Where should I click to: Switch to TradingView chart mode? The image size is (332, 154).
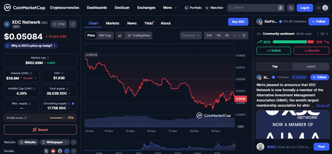click(139, 35)
